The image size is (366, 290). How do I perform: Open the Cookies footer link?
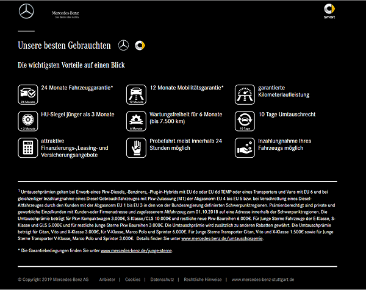click(132, 279)
